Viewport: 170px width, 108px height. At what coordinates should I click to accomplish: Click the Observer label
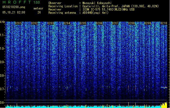(x=55, y=3)
